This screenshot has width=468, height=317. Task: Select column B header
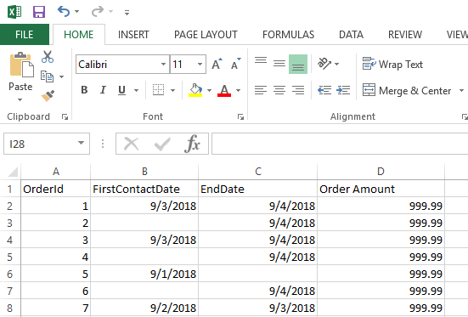coord(144,172)
